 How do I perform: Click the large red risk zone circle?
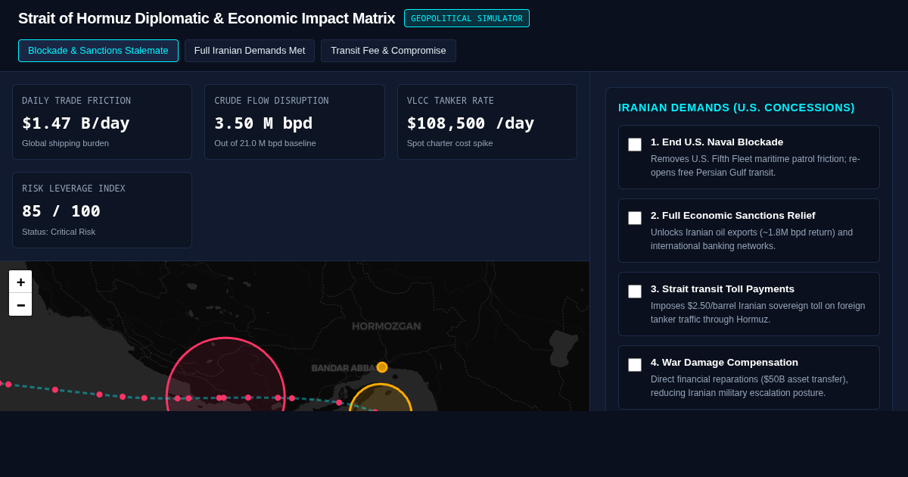[225, 375]
